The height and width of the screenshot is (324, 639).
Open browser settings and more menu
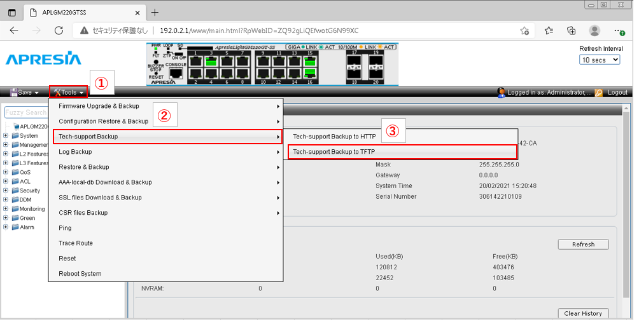coord(619,30)
